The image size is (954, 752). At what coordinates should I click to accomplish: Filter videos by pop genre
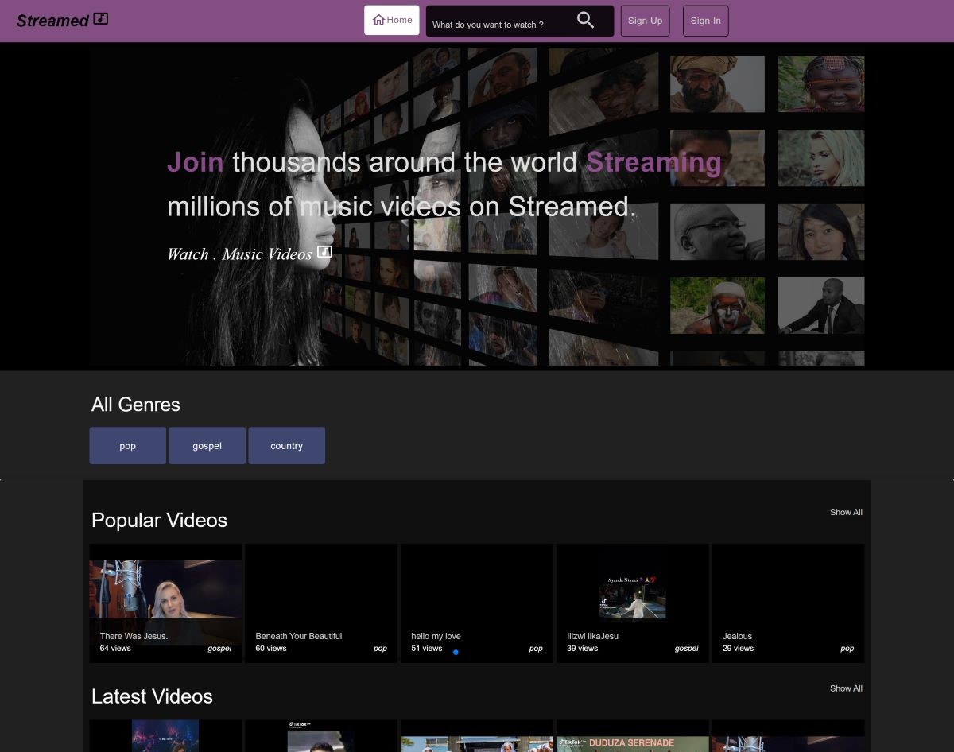click(x=127, y=446)
